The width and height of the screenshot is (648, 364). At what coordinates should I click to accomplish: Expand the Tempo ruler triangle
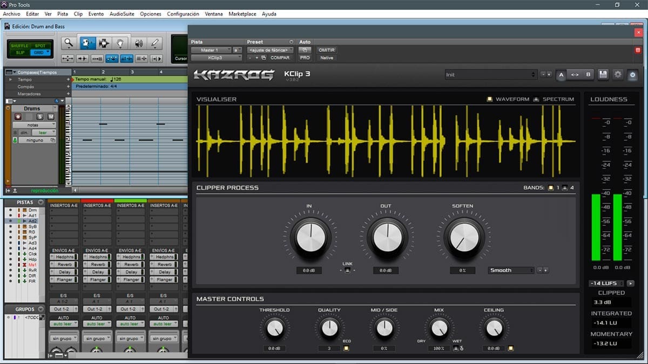coord(10,79)
